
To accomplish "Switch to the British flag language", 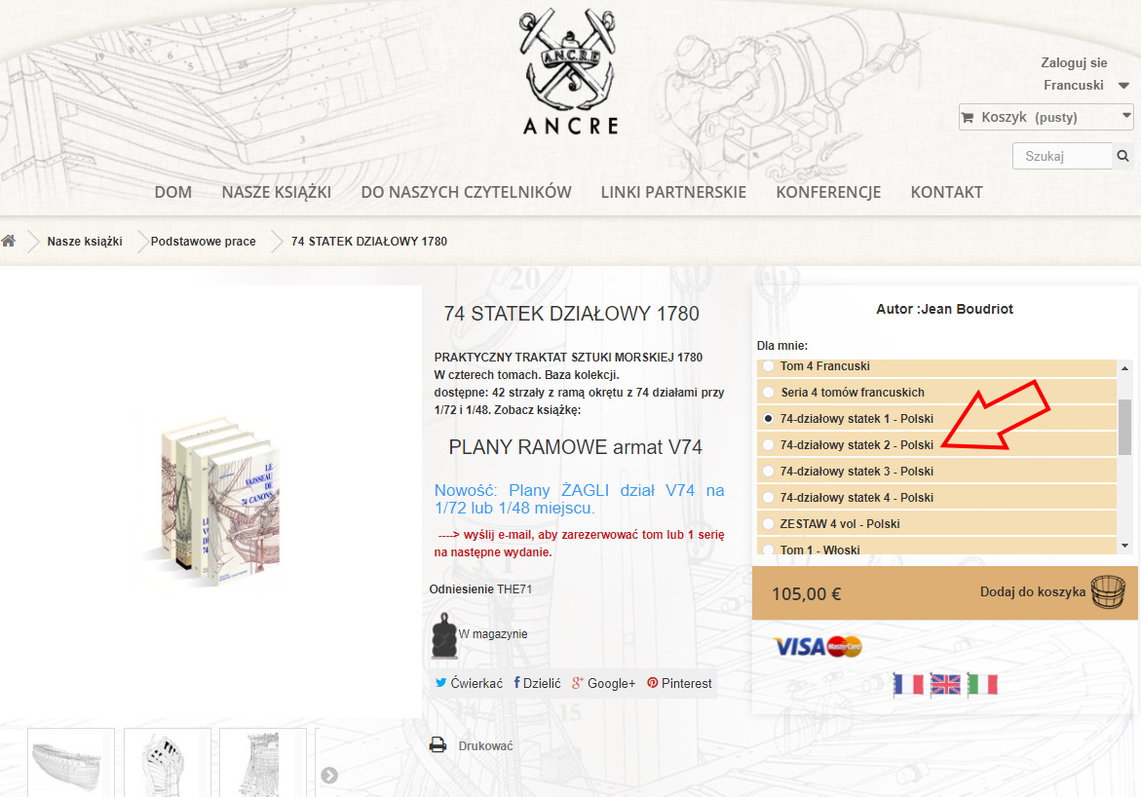I will (945, 684).
